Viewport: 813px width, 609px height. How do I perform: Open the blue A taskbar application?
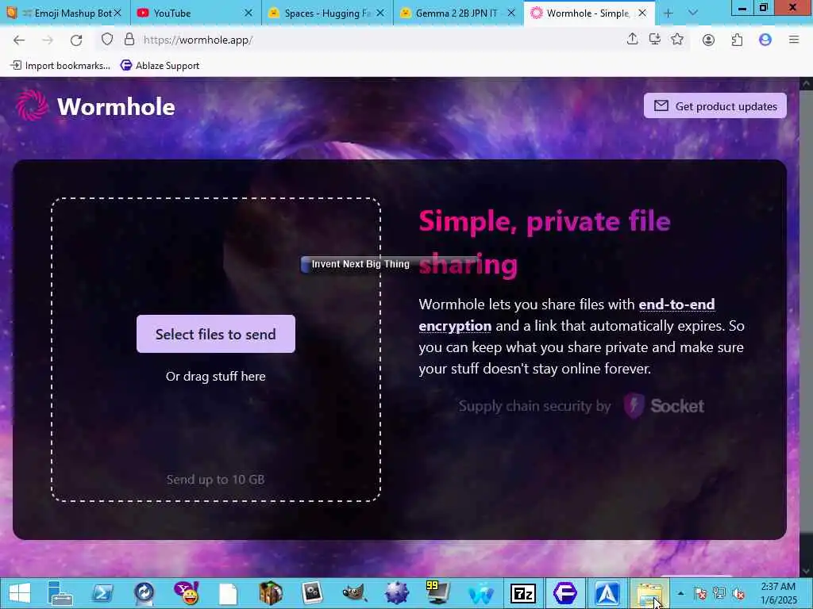coord(607,593)
